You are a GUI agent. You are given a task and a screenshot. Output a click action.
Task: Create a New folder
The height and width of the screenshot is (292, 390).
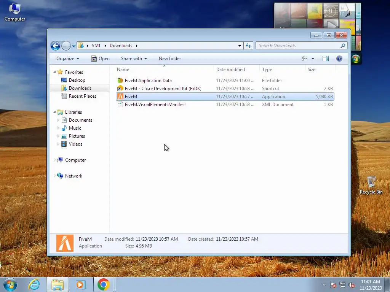pyautogui.click(x=170, y=59)
